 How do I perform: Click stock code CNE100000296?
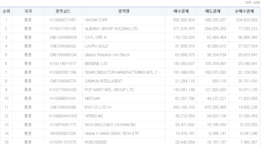(63, 107)
